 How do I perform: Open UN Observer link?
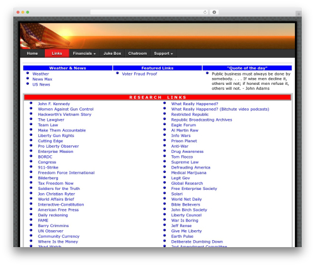[50, 231]
